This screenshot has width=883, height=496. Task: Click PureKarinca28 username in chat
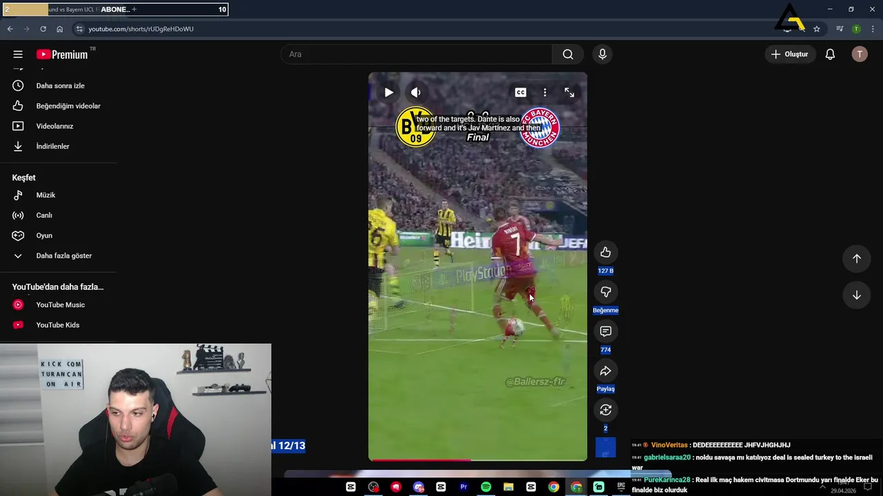point(667,480)
